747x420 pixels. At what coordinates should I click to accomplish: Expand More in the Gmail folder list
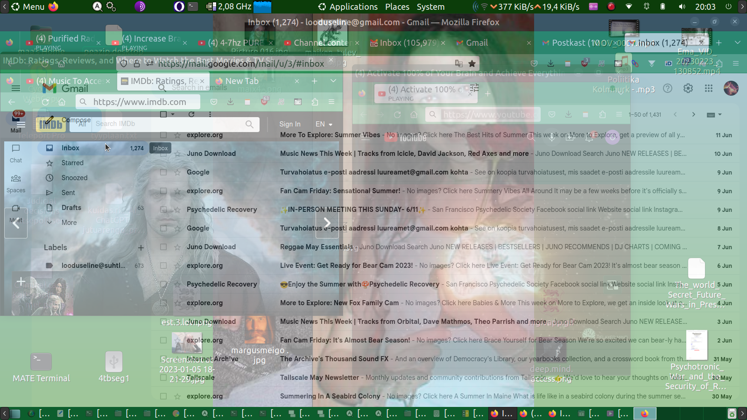pyautogui.click(x=69, y=223)
